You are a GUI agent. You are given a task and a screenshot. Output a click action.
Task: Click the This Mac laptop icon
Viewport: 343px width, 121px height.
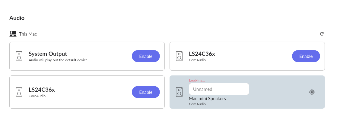tap(13, 34)
